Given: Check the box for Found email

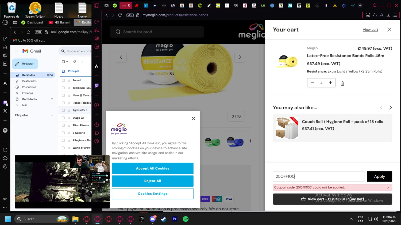Looking at the screenshot, I should tap(63, 80).
